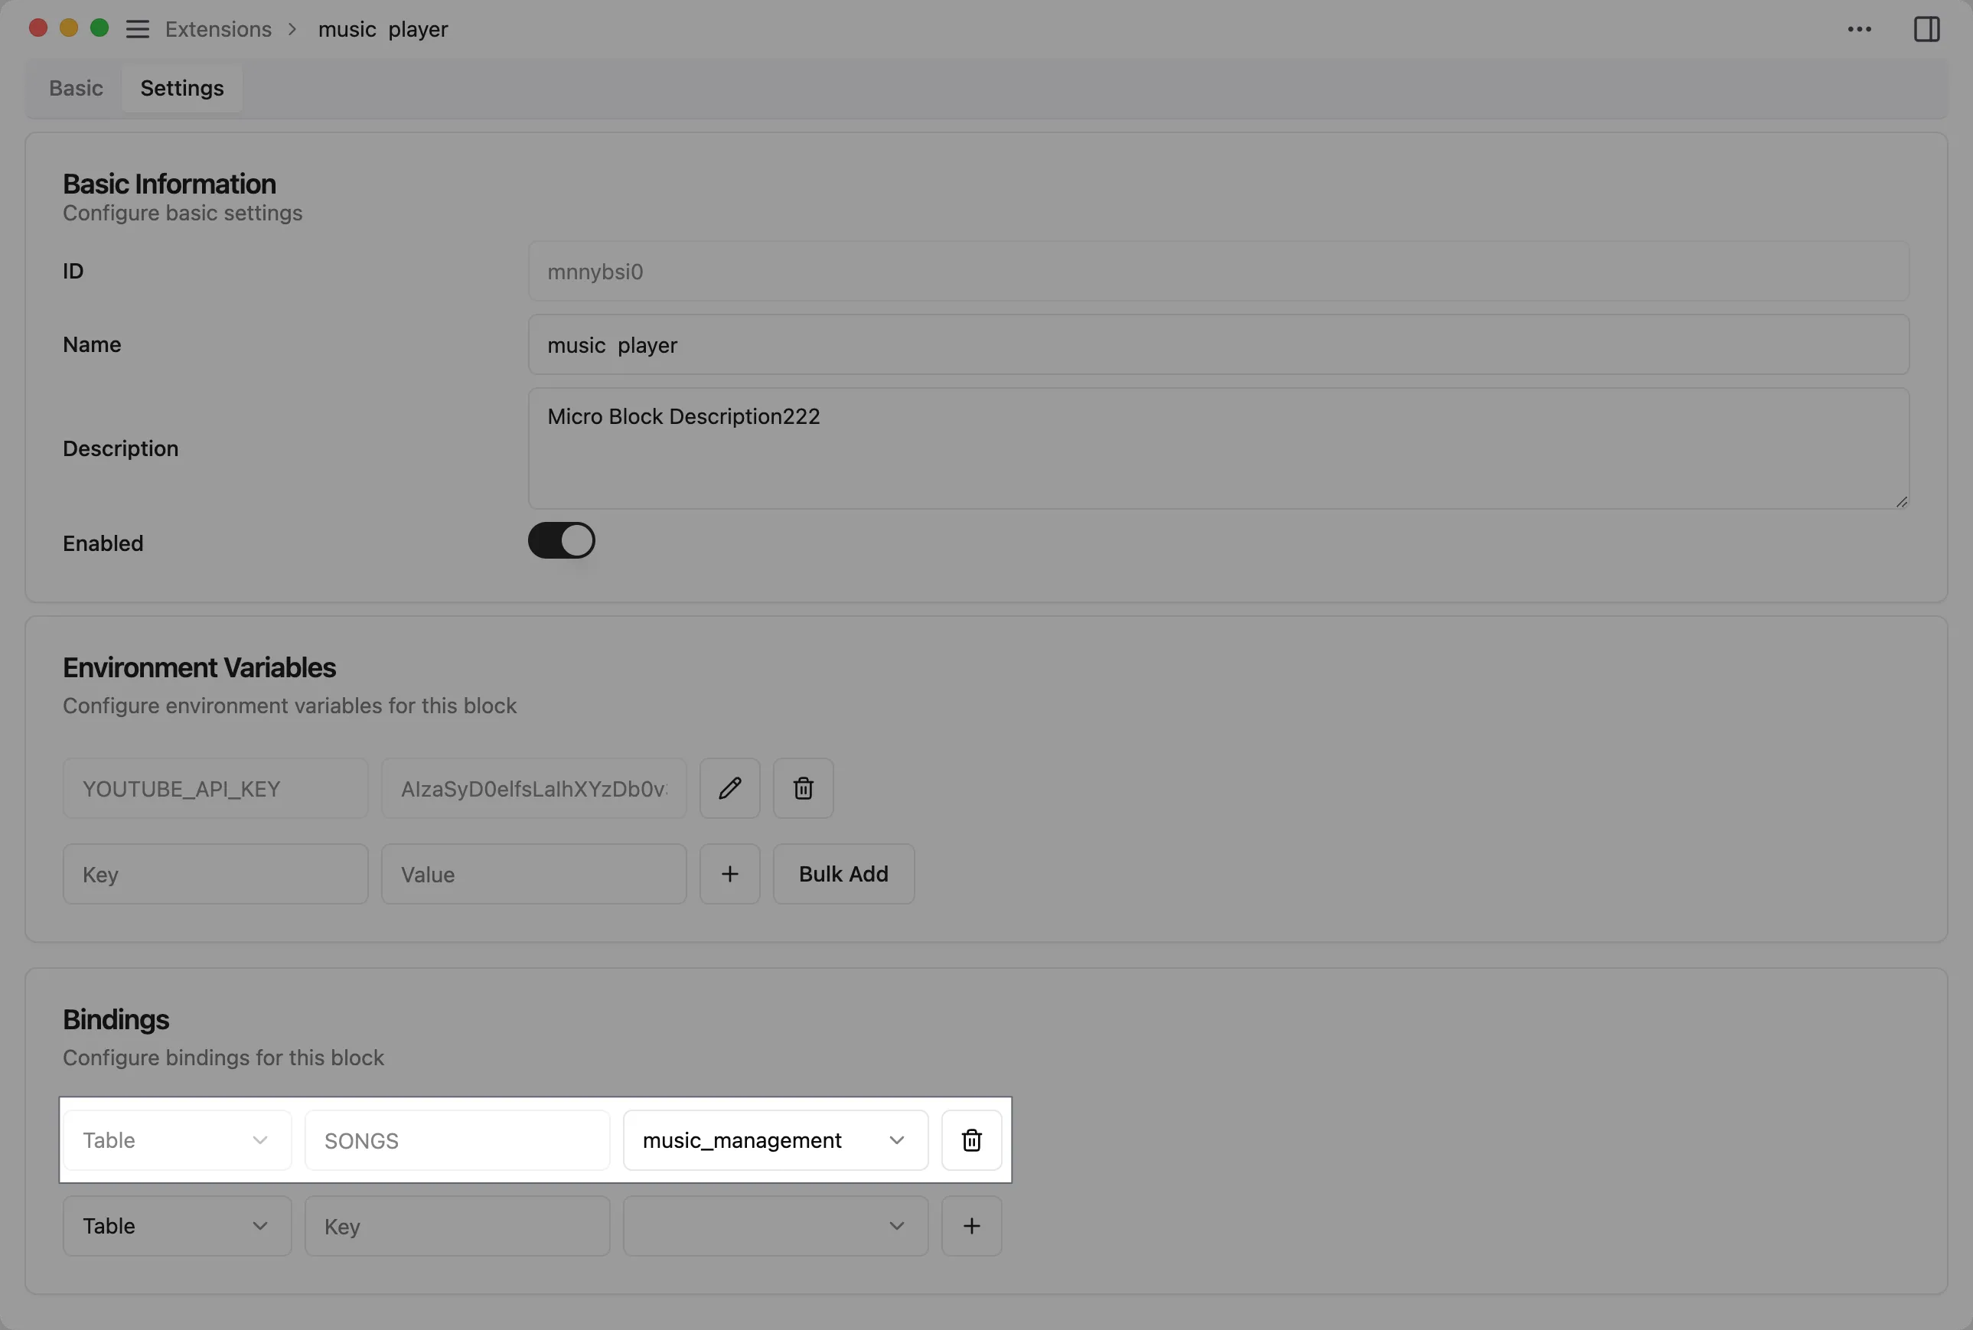The height and width of the screenshot is (1330, 1973).
Task: Disable the Enabled toggle switch
Action: click(562, 540)
